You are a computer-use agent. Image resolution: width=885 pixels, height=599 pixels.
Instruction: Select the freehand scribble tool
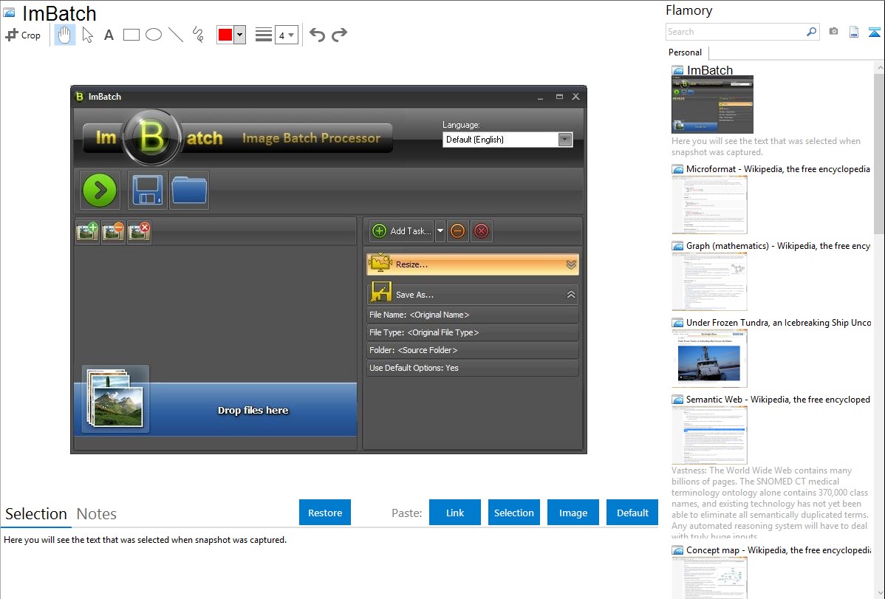(x=198, y=35)
